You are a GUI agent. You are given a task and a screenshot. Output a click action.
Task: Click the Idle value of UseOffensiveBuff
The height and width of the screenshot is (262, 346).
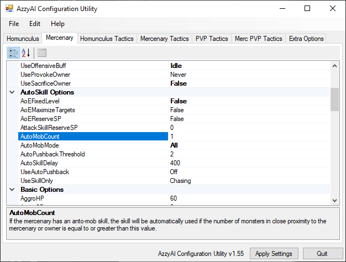(249, 66)
